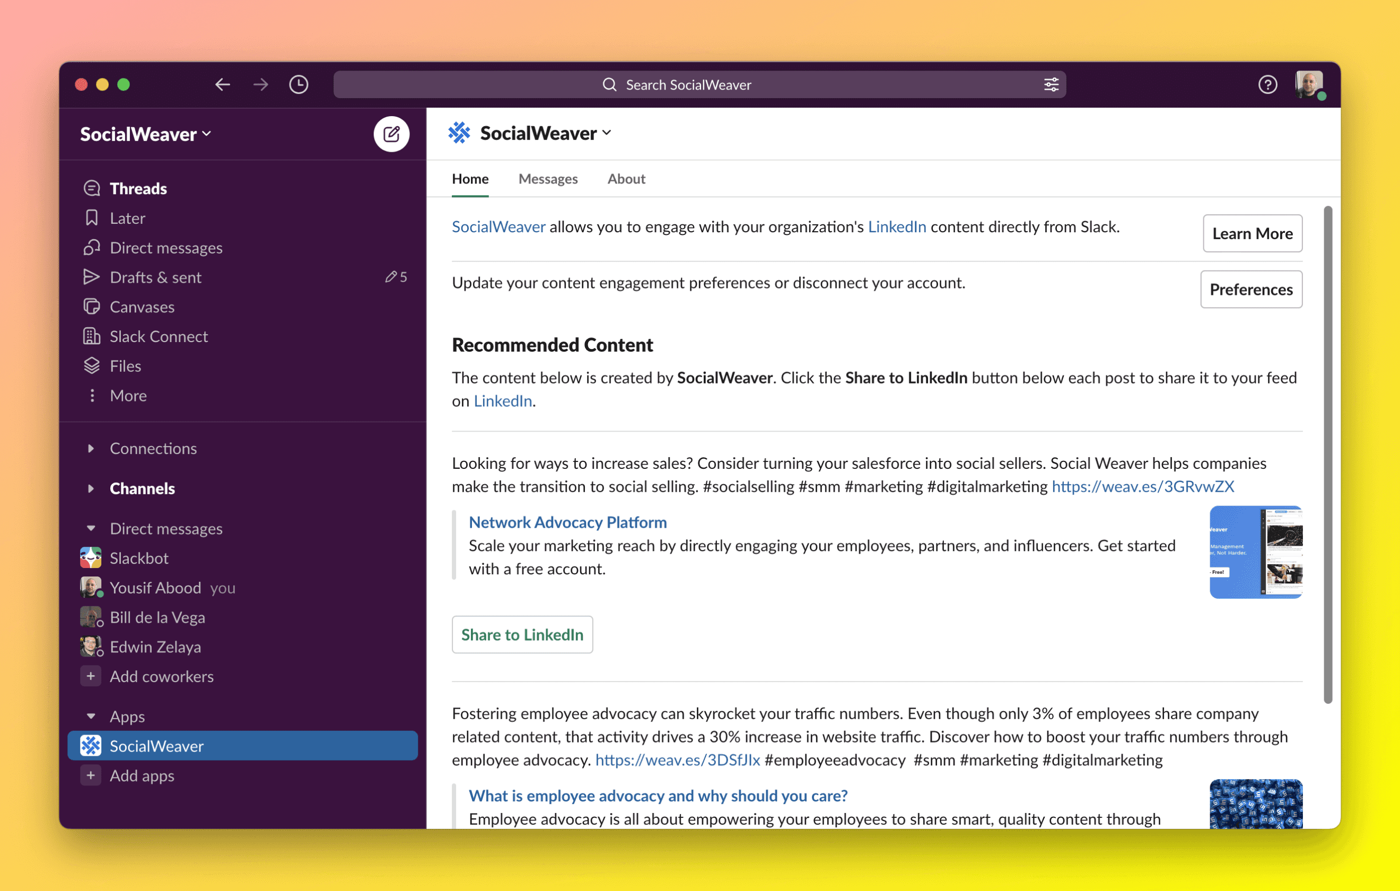Click Share to LinkedIn button
Viewport: 1400px width, 891px height.
point(523,635)
